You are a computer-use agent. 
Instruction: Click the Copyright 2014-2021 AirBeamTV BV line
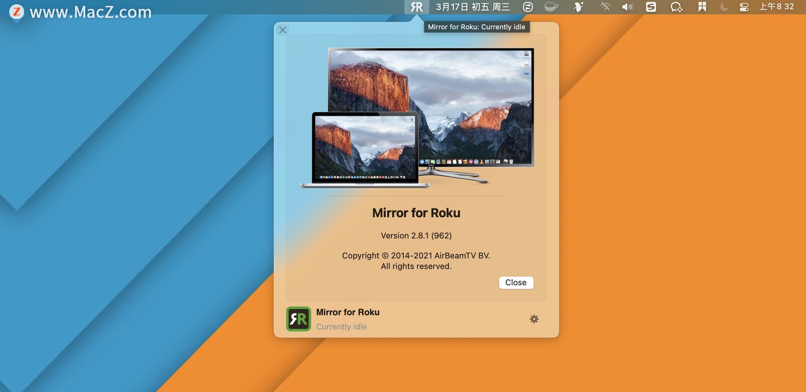coord(416,255)
